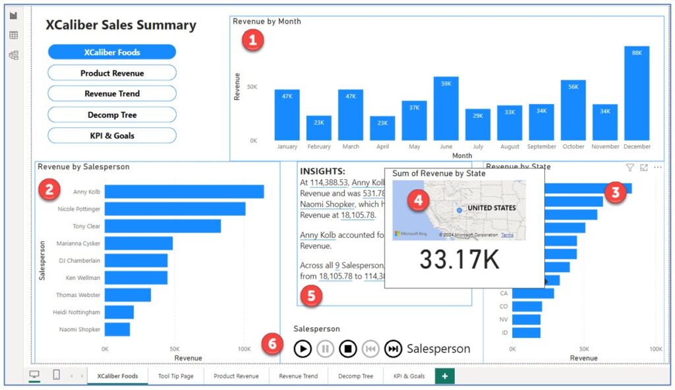Click the Thomas Webster axis label
The image size is (675, 390).
pos(78,295)
